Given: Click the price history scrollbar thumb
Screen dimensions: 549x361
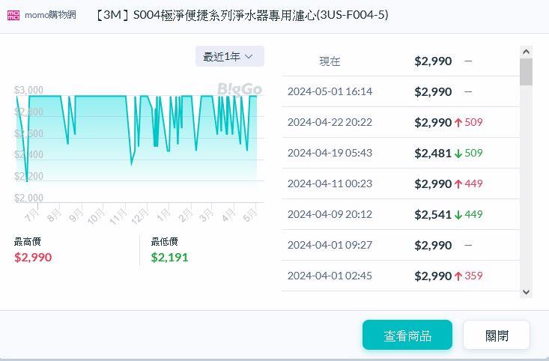Looking at the screenshot, I should pos(526,73).
